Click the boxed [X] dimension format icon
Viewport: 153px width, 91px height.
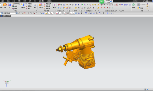point(117,4)
